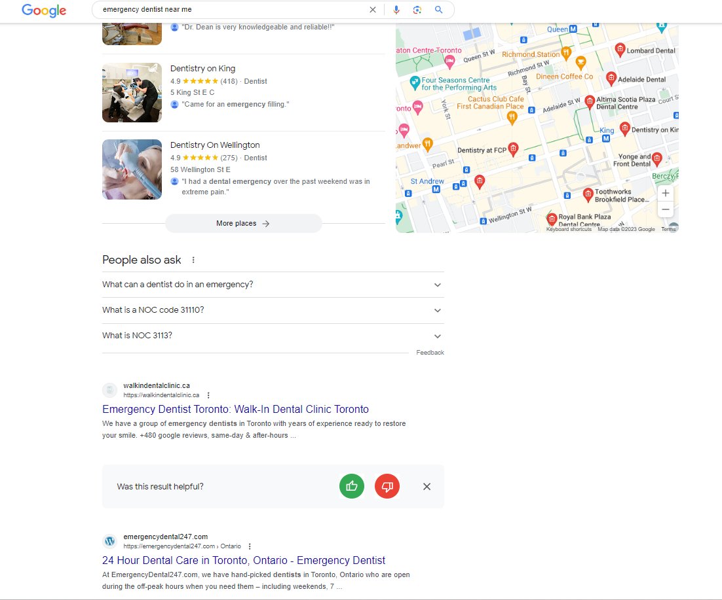This screenshot has width=722, height=600.
Task: Start voice search with the microphone icon
Action: (396, 10)
